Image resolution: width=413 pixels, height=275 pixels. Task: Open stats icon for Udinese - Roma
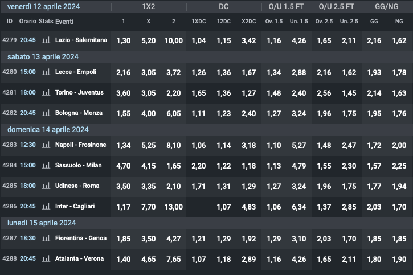pos(46,186)
